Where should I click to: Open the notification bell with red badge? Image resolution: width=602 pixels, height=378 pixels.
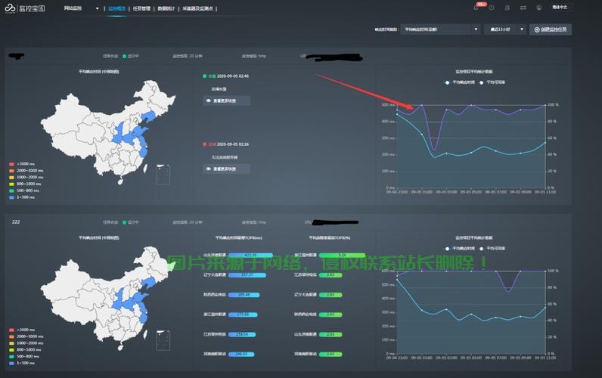476,8
